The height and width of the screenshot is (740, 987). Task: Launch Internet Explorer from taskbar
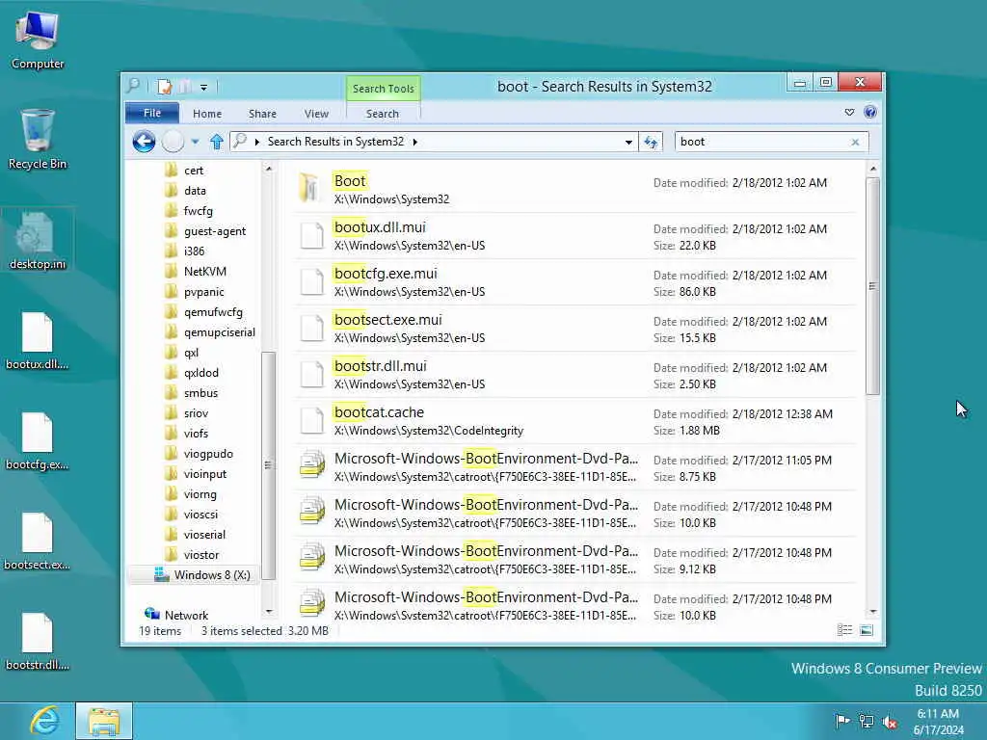(x=44, y=721)
